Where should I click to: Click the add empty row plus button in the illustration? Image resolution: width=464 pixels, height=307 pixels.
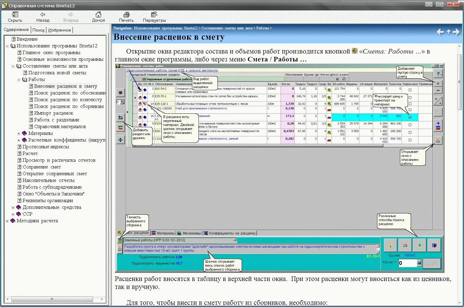click(x=438, y=83)
